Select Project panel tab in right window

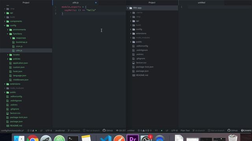click(152, 3)
